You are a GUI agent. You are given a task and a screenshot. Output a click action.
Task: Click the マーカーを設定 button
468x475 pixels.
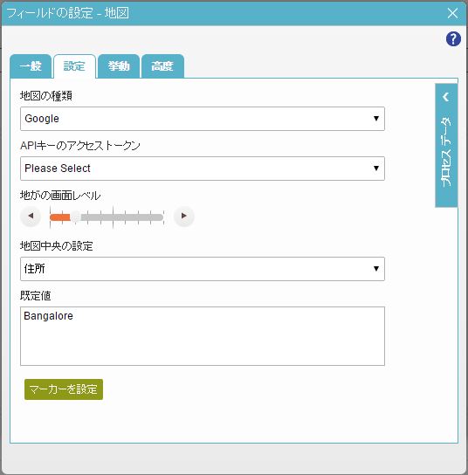point(64,389)
